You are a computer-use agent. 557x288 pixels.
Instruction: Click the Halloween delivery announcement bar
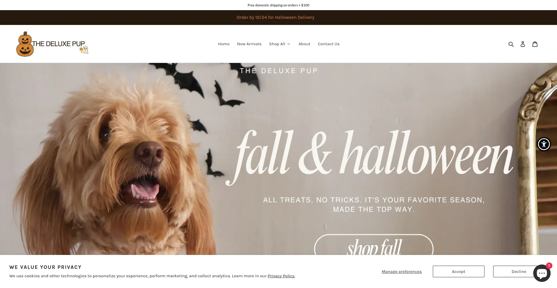275,17
